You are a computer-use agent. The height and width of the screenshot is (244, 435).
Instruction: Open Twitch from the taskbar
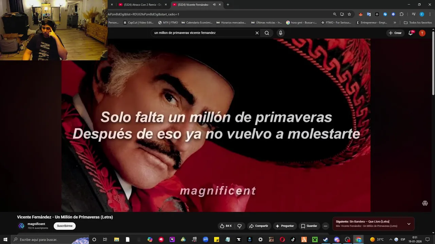pyautogui.click(x=172, y=240)
